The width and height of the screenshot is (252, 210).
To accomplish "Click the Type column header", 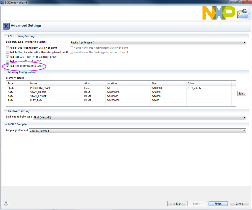I will [18, 83].
